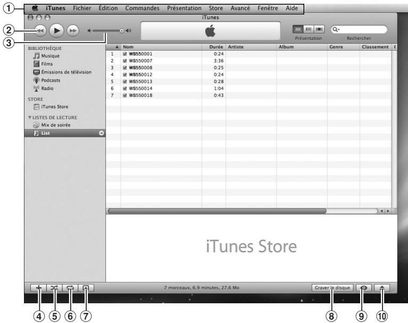Sort tracks by Artiste column
This screenshot has height=323, width=408.
pyautogui.click(x=251, y=47)
